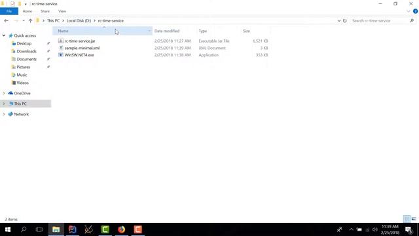
Task: Open quick access toolbar dropdown arrow
Action: tap(26, 4)
